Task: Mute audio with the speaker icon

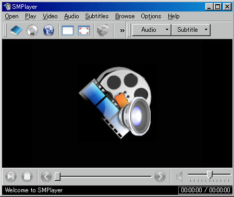Action: coord(179,177)
